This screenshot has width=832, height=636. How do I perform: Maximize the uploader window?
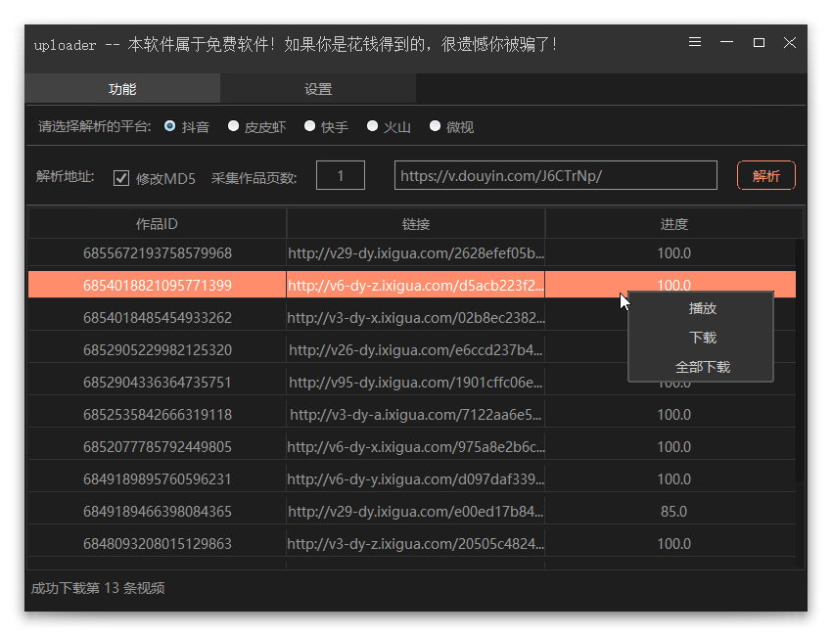(759, 42)
